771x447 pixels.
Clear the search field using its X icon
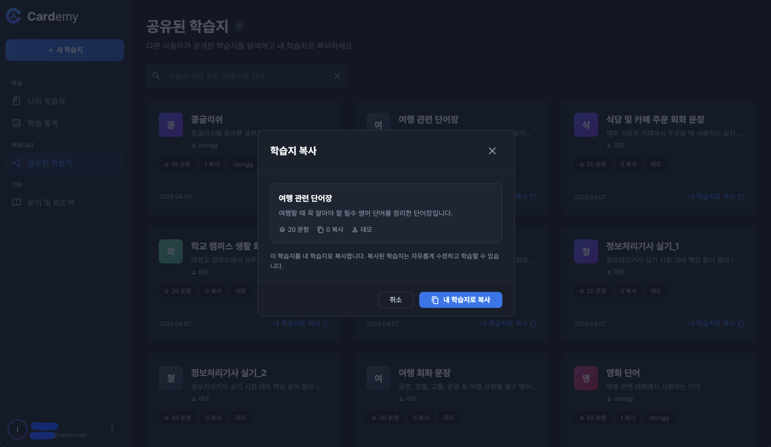pyautogui.click(x=337, y=76)
